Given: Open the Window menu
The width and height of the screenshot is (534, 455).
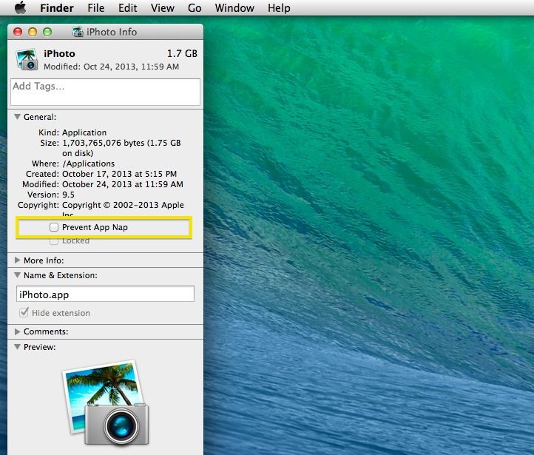Looking at the screenshot, I should point(234,8).
